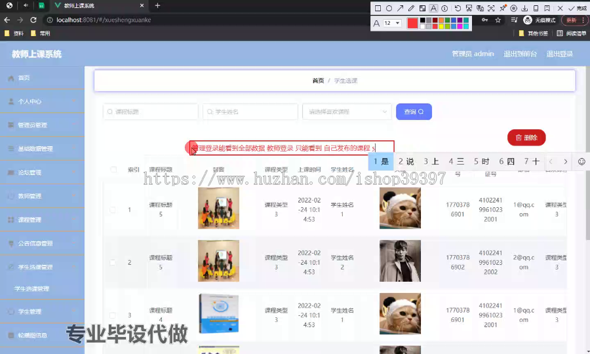Expand 个人中心 in the sidebar

pos(42,101)
